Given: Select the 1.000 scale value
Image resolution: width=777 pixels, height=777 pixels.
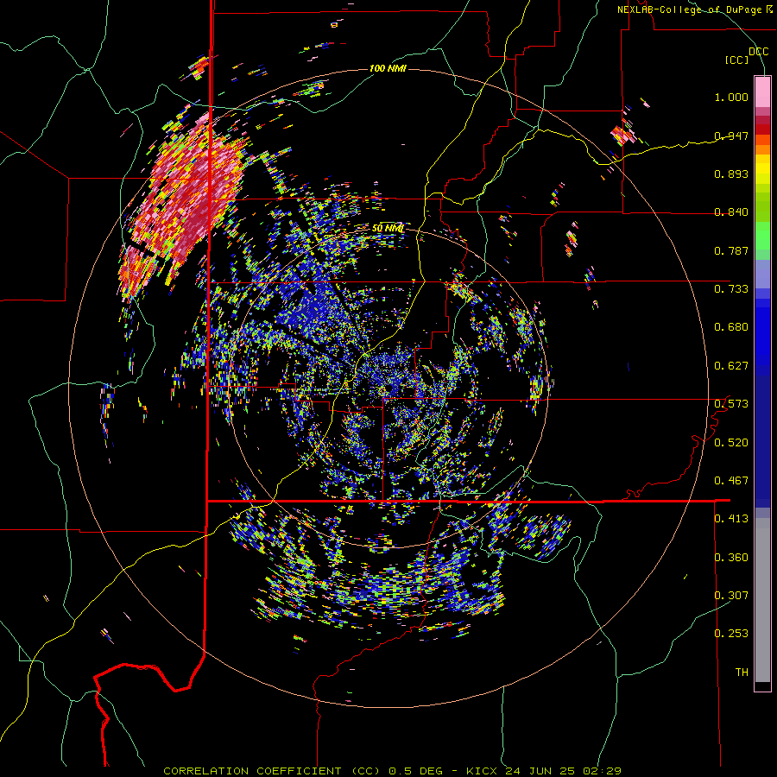Looking at the screenshot, I should point(731,97).
